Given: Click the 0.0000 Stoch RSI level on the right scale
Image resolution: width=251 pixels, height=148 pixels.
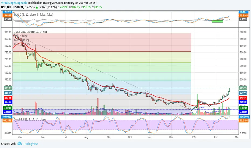Looking at the screenshot, I should 243,133.
